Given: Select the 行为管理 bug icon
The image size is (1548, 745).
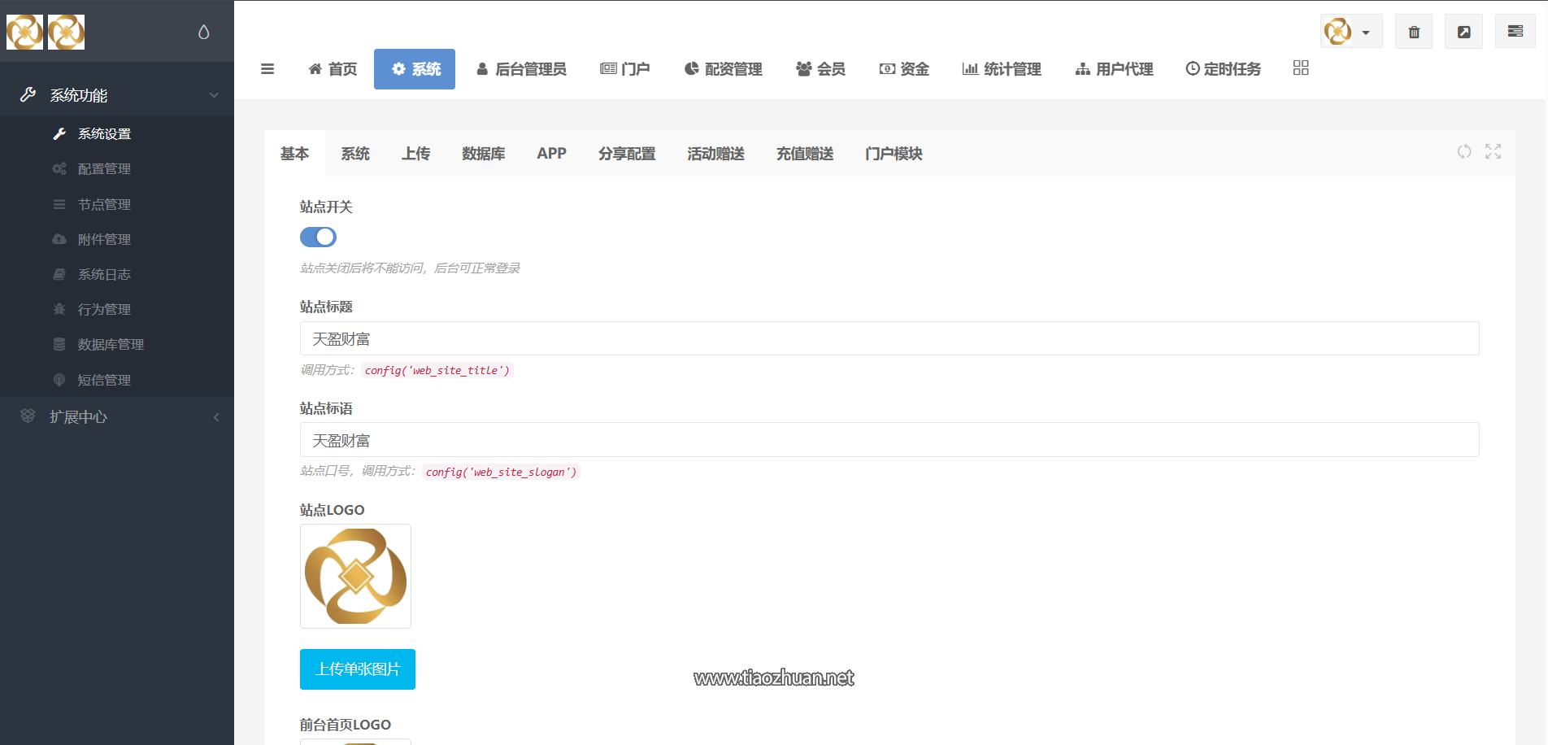Looking at the screenshot, I should tap(59, 309).
